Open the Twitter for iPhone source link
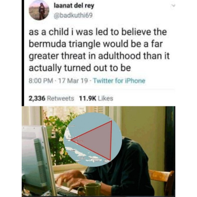This screenshot has height=197, width=197. [119, 81]
